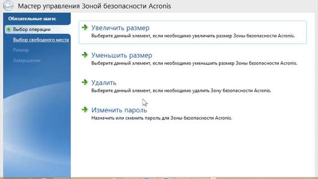The width and height of the screenshot is (318, 179).
Task: Click the disabled Завершение step
Action: click(x=27, y=60)
